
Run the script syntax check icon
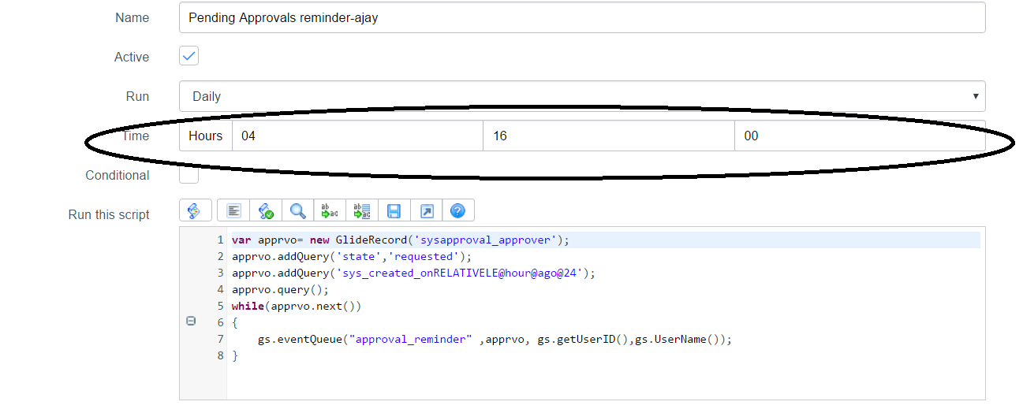click(x=266, y=210)
